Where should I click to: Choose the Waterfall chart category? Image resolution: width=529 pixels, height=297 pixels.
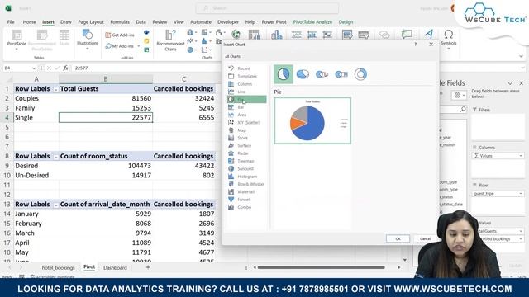[x=245, y=192]
